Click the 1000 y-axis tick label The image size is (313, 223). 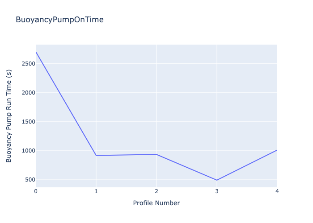[28, 151]
